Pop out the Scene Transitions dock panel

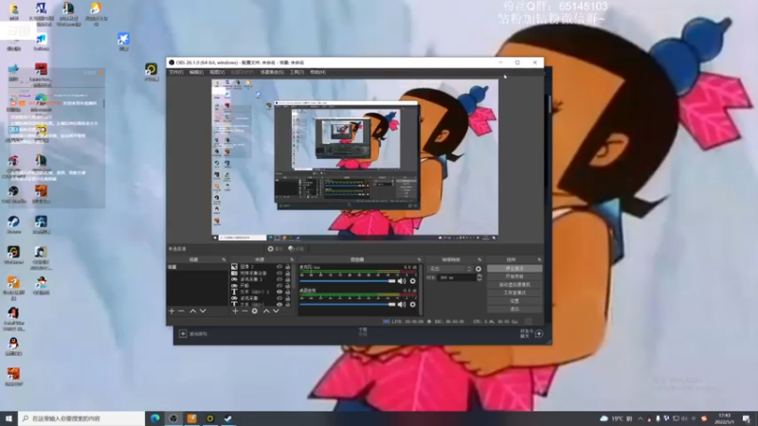pos(479,259)
